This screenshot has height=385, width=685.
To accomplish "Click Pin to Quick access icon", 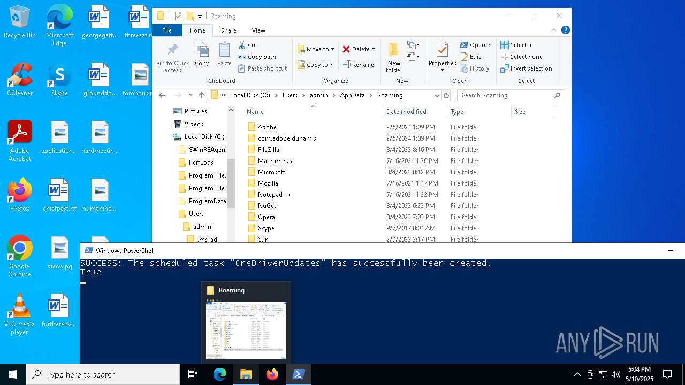I will [172, 58].
